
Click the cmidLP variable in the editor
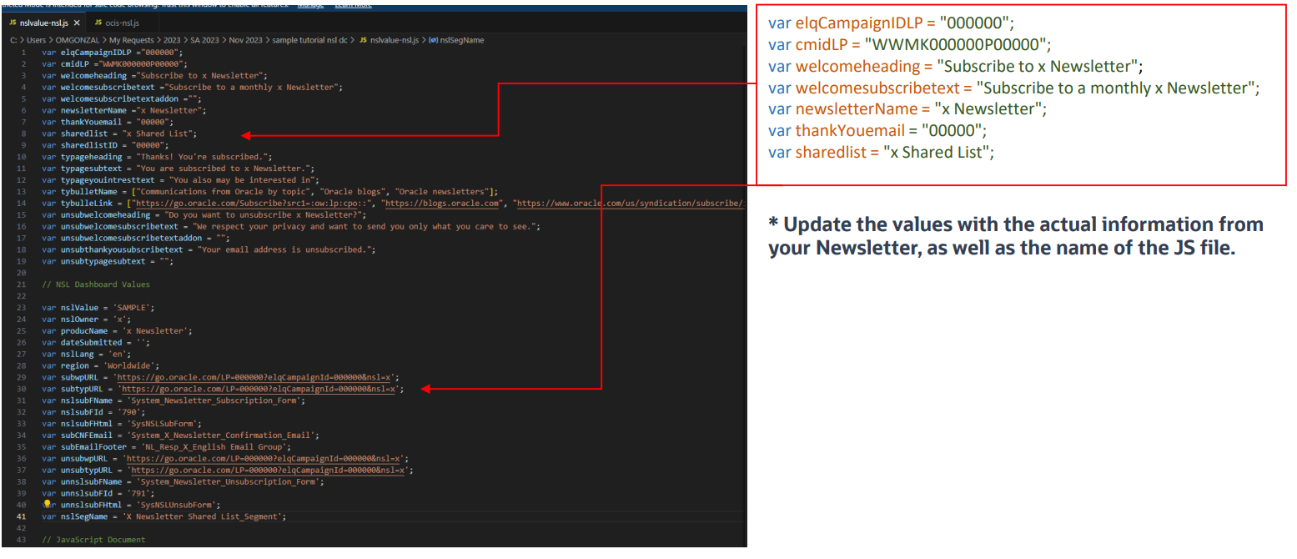(77, 64)
